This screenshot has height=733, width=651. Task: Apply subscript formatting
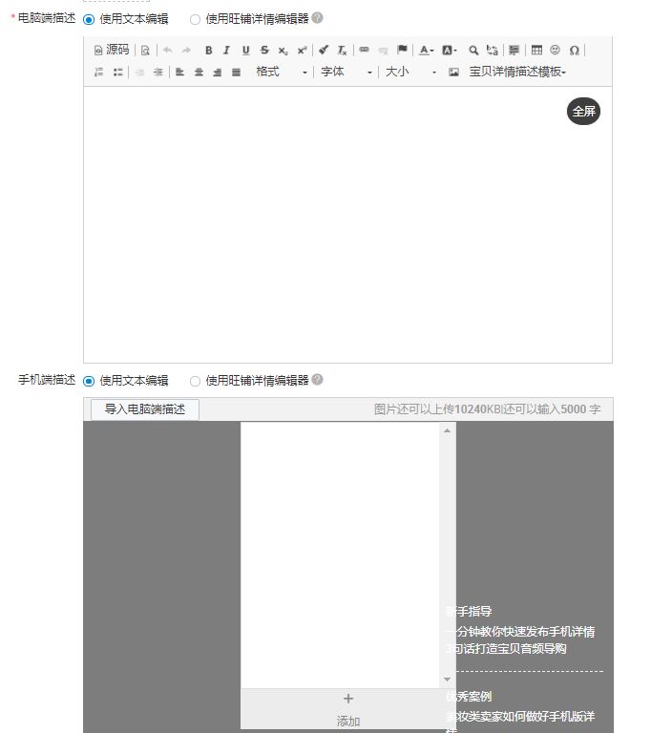coord(283,50)
